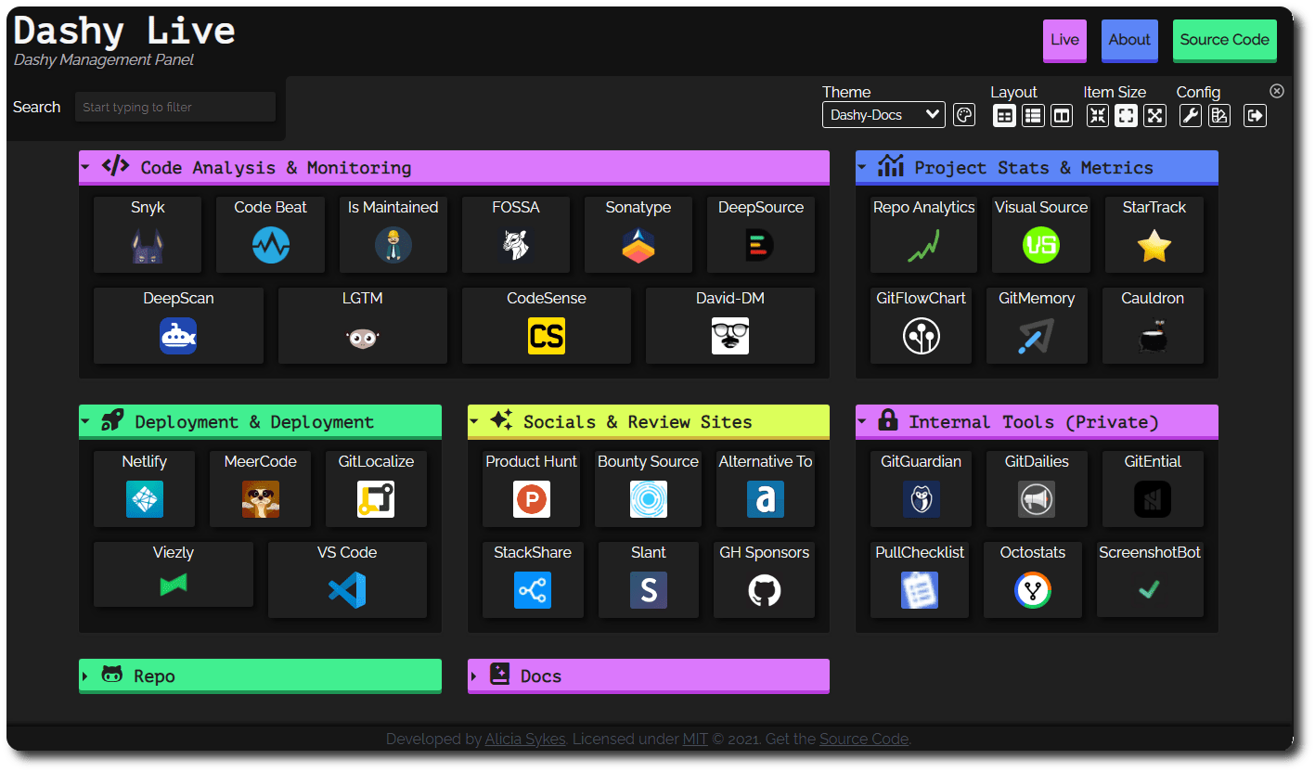
Task: Follow the footer Source Code link
Action: click(x=864, y=740)
